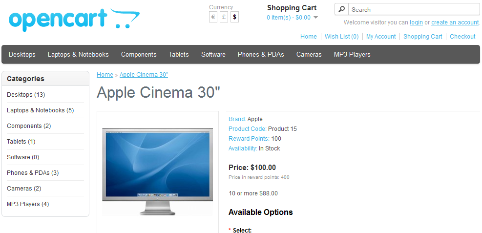Switch currency to Euro
The width and height of the screenshot is (482, 233).
pyautogui.click(x=213, y=17)
